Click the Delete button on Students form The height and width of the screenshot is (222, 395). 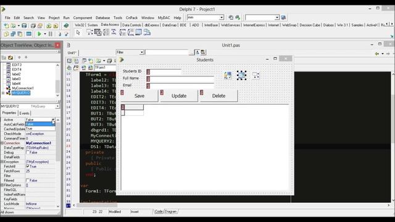pos(218,96)
